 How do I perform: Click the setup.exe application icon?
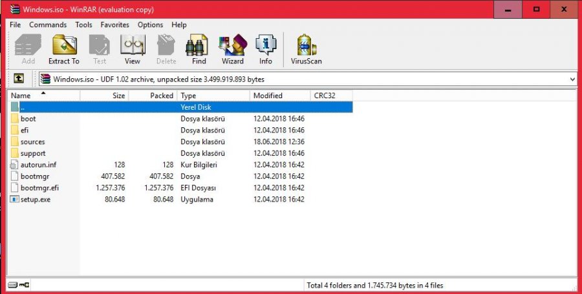(x=14, y=199)
